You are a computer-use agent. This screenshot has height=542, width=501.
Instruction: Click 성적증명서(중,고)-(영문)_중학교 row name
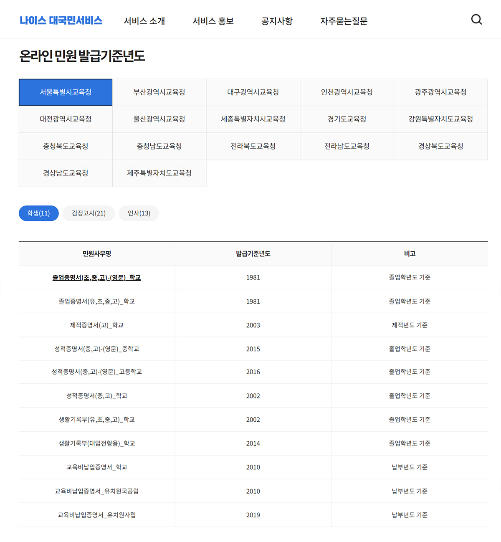(96, 349)
